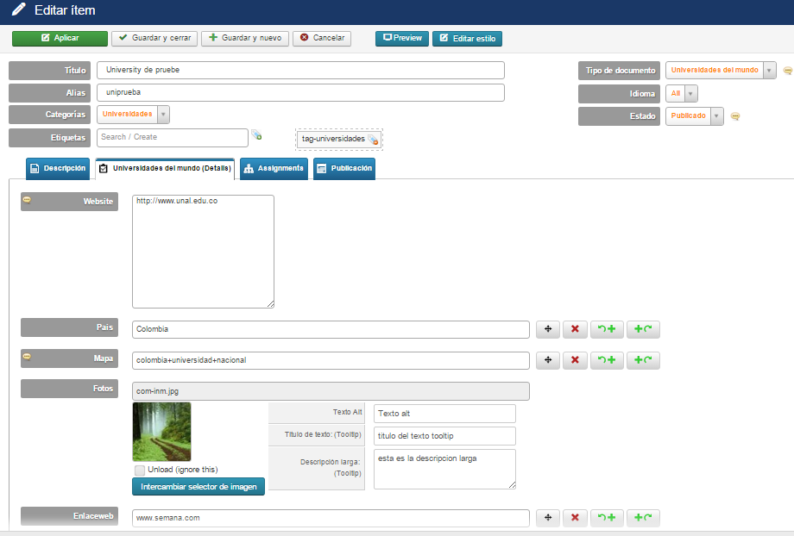Click the forest photo thumbnail
Viewport: 794px width, 536px height.
click(x=161, y=432)
